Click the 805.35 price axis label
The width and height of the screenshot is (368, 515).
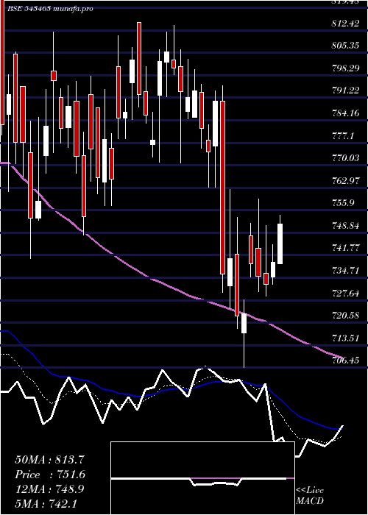pyautogui.click(x=345, y=46)
